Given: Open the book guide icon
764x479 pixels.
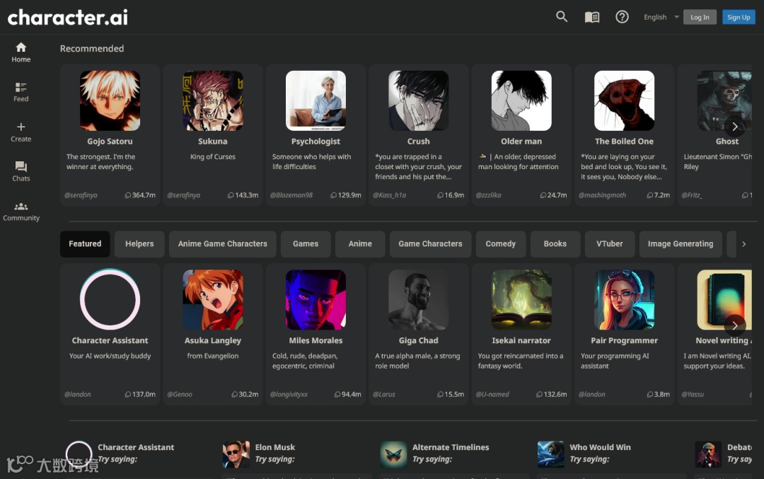Looking at the screenshot, I should 592,17.
